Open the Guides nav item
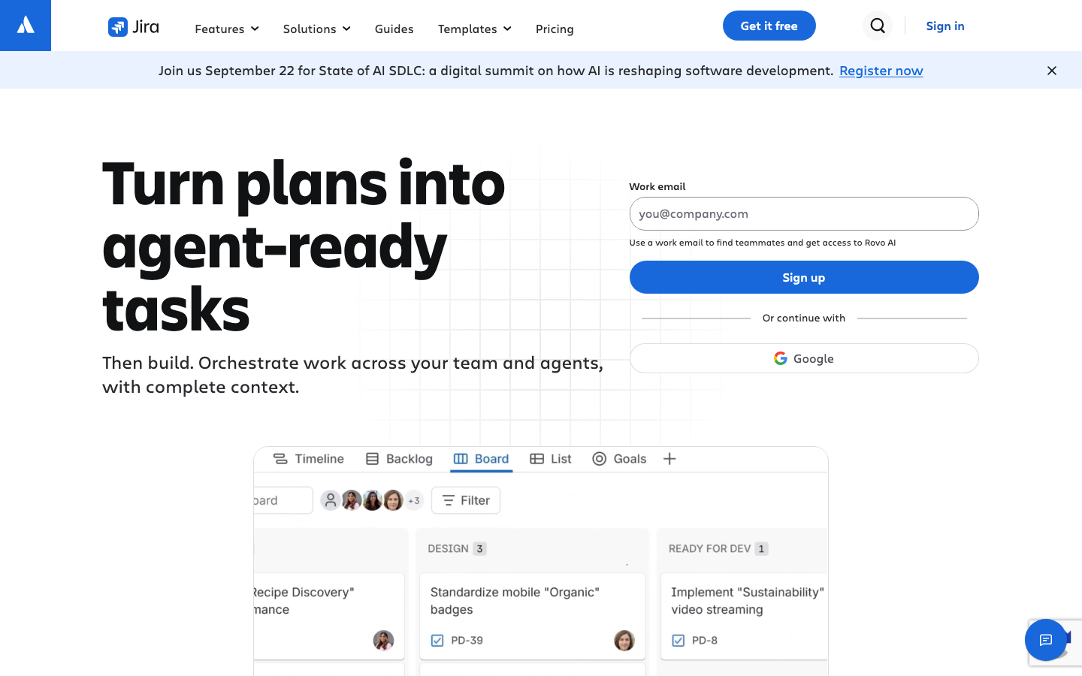 pyautogui.click(x=394, y=29)
